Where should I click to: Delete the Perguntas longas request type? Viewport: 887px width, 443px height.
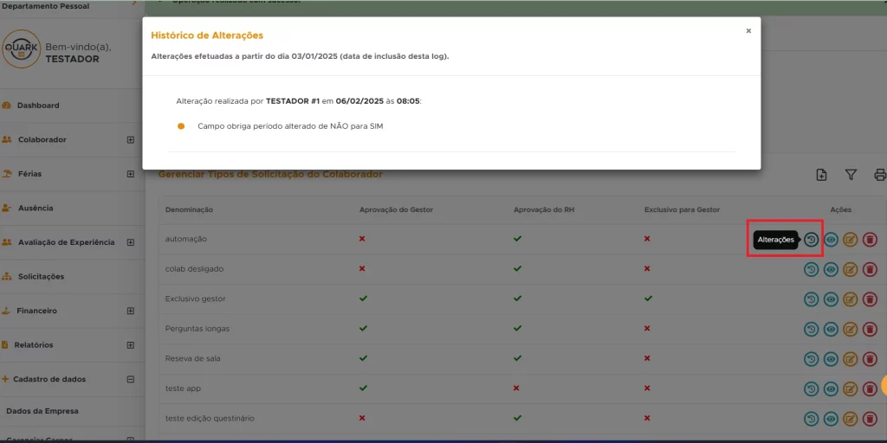[870, 330]
